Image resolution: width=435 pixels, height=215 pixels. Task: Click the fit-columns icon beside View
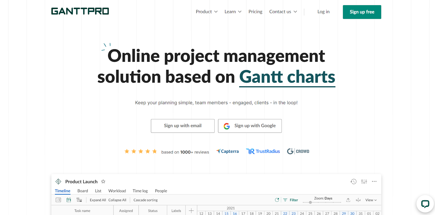point(358,200)
